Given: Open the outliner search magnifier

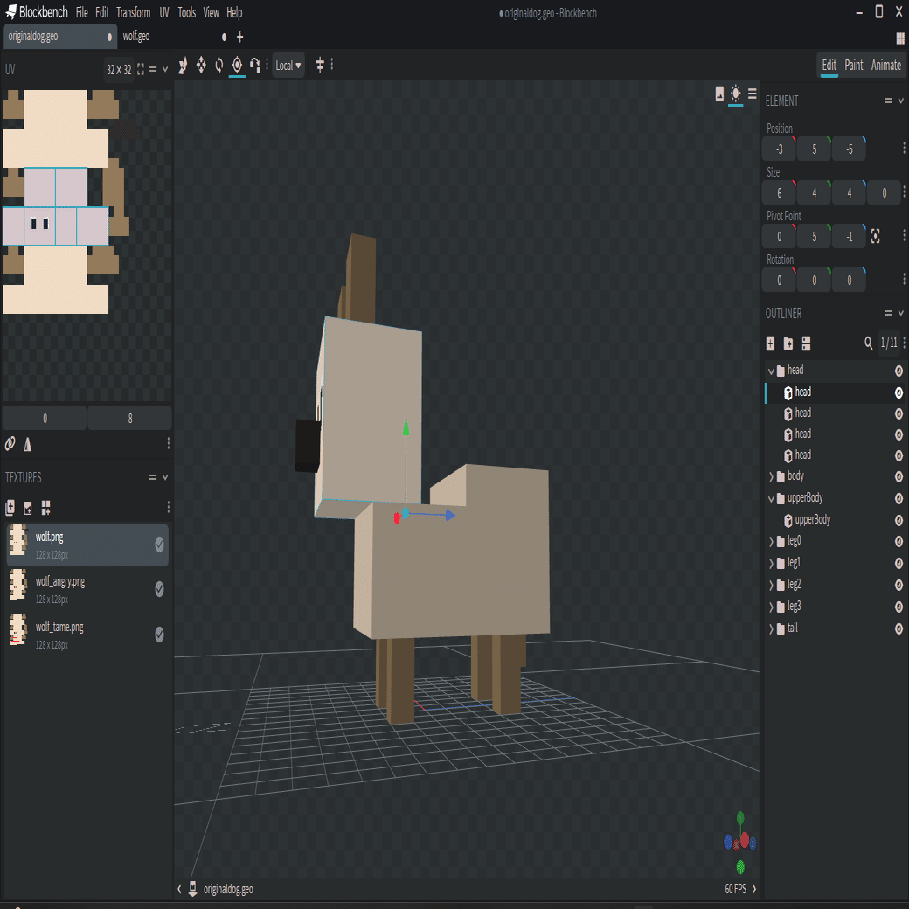Looking at the screenshot, I should (869, 343).
